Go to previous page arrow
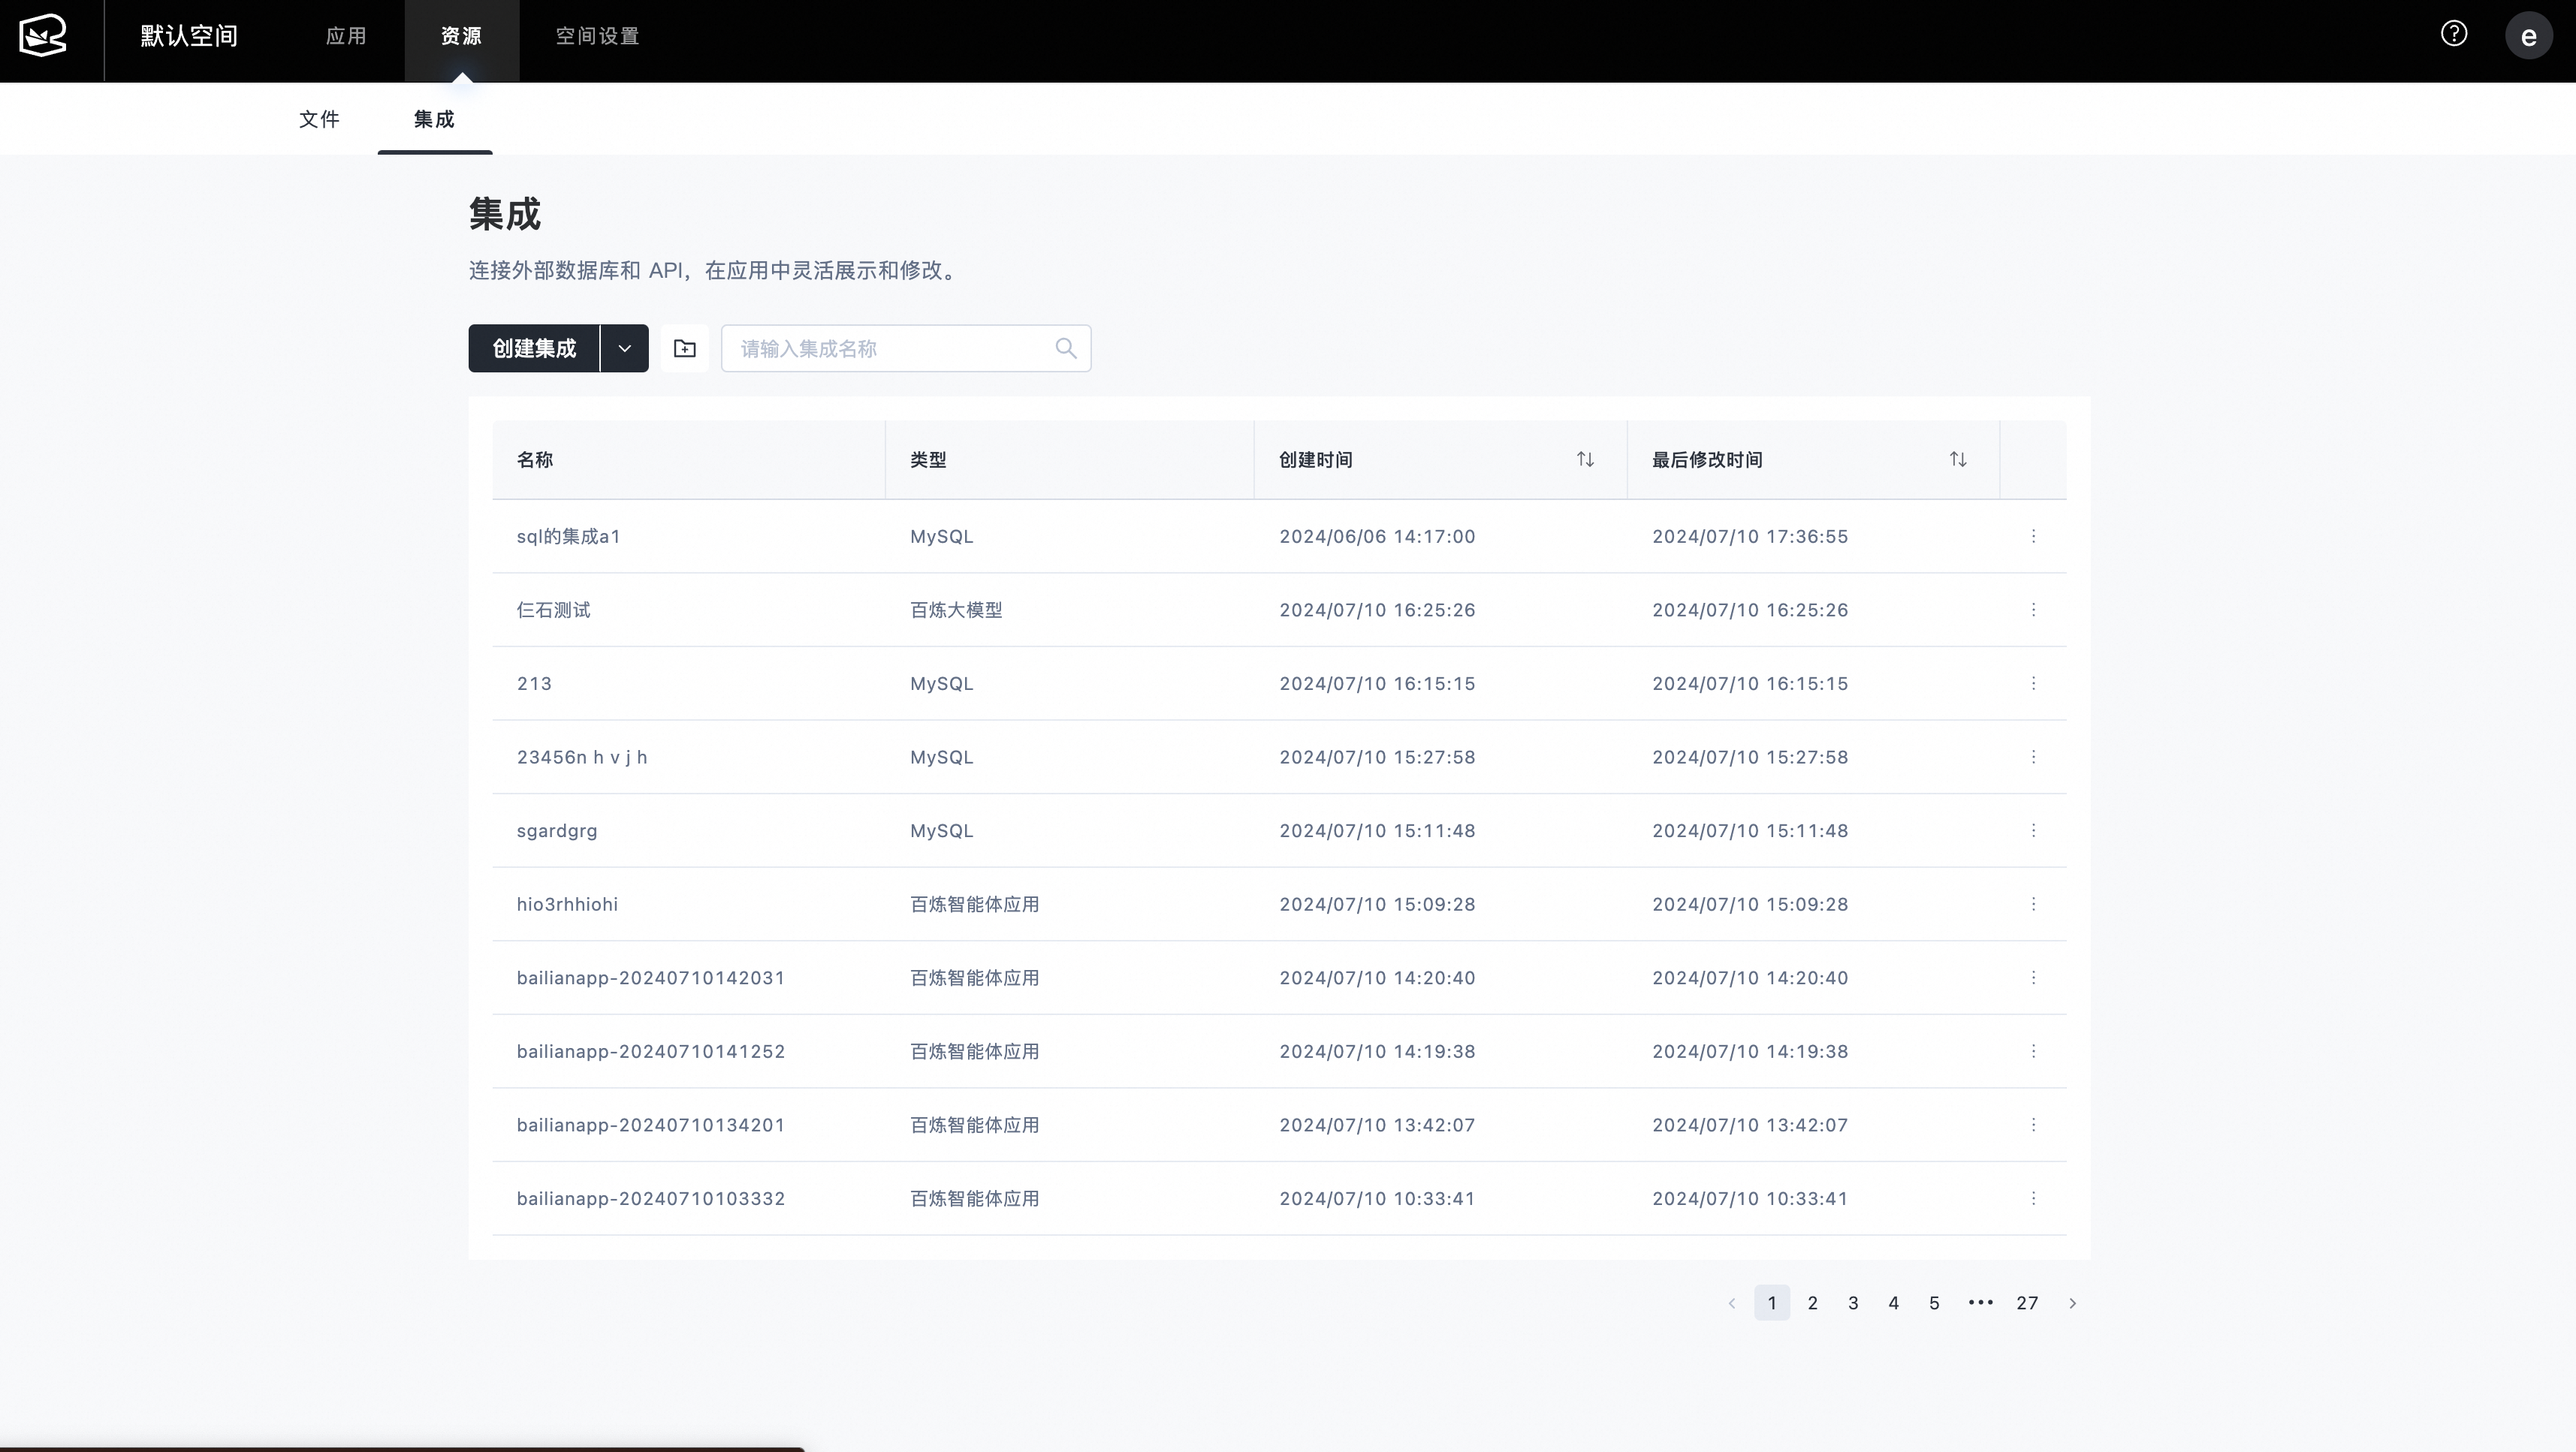This screenshot has height=1452, width=2576. [1732, 1303]
